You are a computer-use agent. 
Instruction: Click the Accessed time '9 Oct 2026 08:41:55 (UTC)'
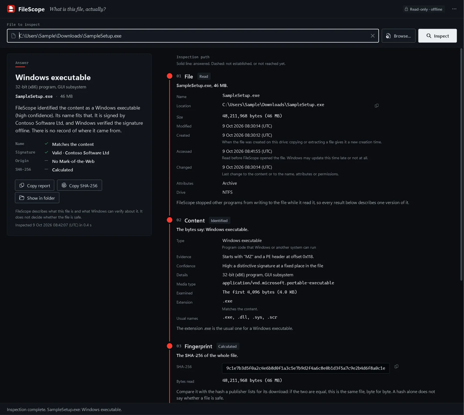coord(247,151)
